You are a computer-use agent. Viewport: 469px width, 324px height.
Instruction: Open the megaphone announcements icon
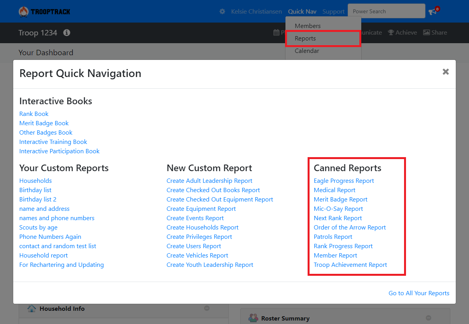pos(433,12)
